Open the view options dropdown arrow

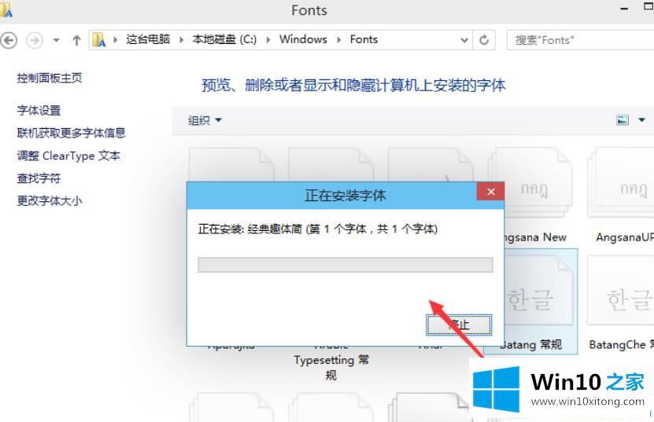tap(641, 120)
